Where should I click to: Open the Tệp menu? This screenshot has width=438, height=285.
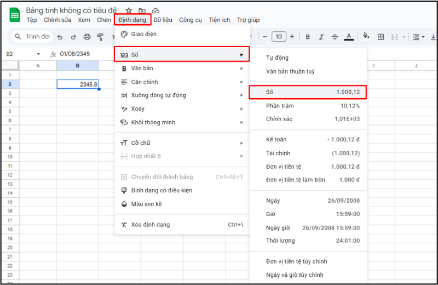click(32, 20)
